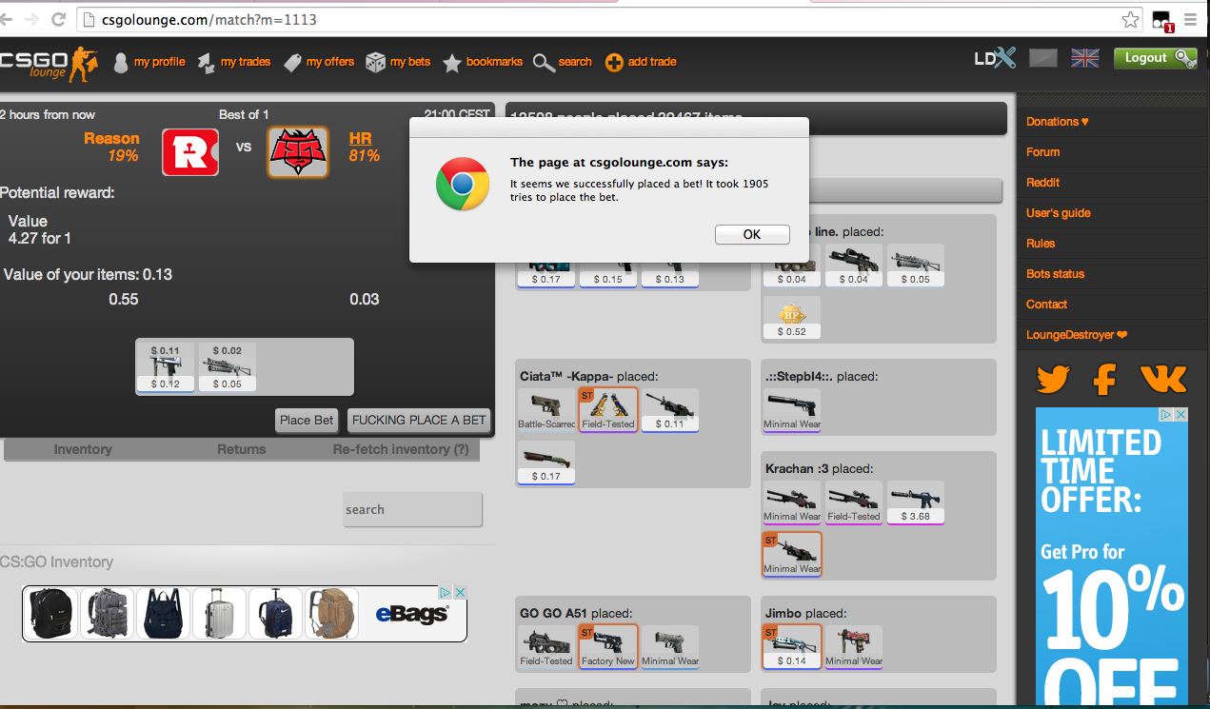1210x709 pixels.
Task: Click your bet item priced $0.05
Action: click(228, 367)
